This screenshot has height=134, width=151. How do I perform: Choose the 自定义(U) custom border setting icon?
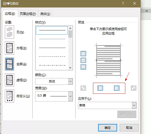pos(10,96)
